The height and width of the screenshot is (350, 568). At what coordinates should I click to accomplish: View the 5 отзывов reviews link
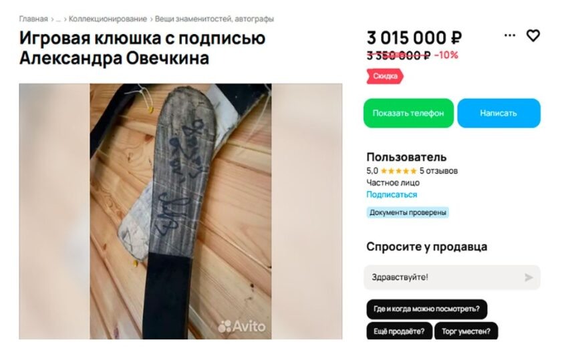[x=438, y=171]
